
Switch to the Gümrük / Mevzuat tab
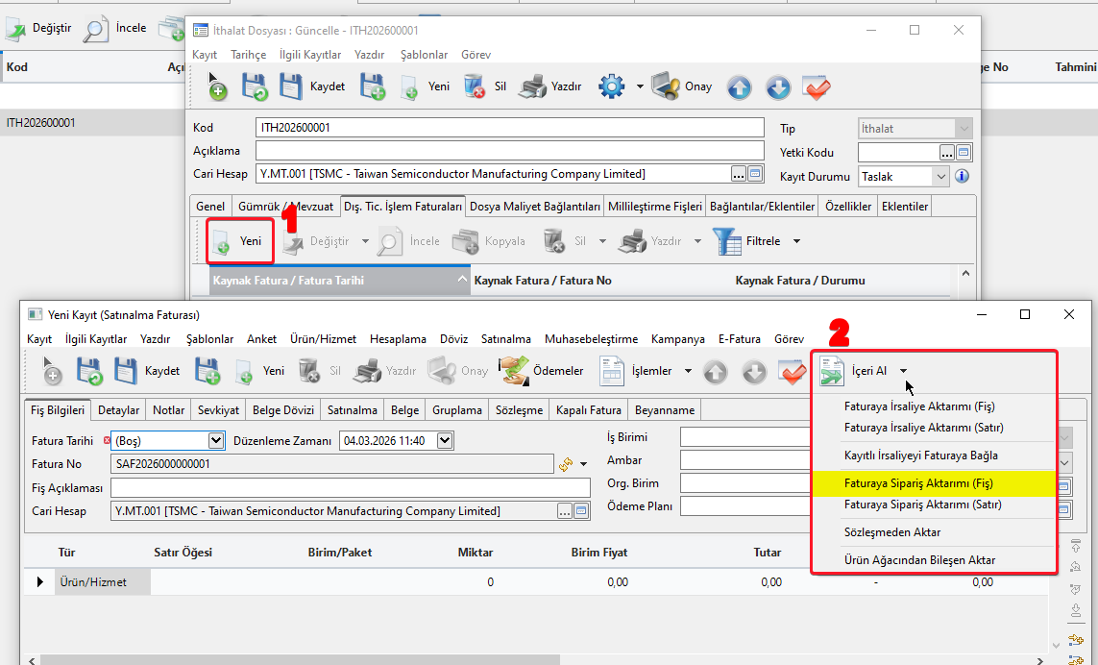point(285,207)
